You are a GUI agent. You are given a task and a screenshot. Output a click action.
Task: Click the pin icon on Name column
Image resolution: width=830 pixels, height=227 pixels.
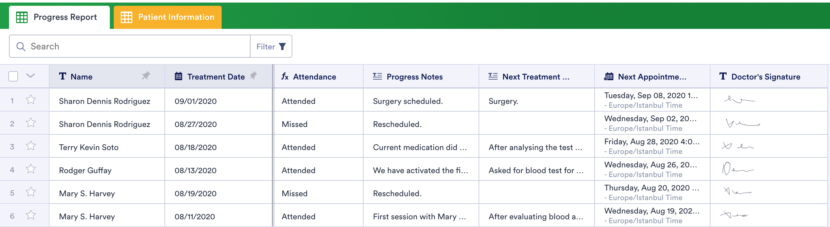tap(146, 76)
